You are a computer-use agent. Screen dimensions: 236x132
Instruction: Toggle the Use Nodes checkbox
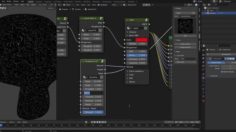pyautogui.click(x=98, y=5)
